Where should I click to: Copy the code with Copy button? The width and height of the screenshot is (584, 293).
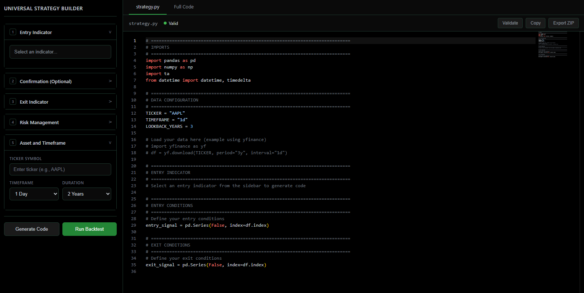pyautogui.click(x=536, y=23)
